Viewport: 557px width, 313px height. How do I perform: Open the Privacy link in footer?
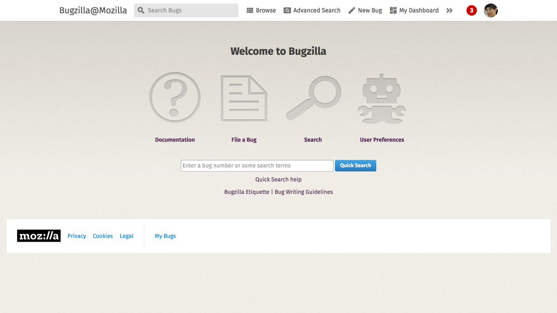pyautogui.click(x=77, y=236)
